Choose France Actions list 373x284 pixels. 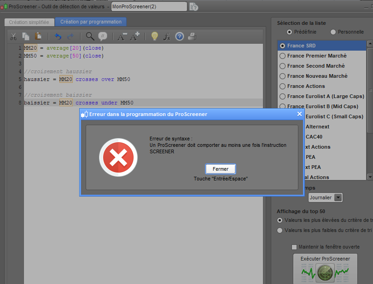322,86
